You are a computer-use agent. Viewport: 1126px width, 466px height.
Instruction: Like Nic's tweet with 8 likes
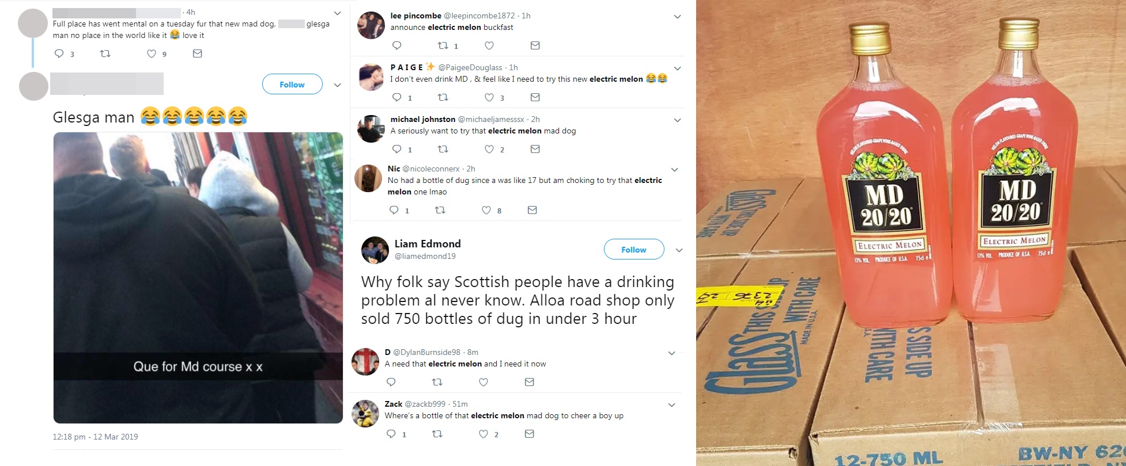[x=486, y=210]
